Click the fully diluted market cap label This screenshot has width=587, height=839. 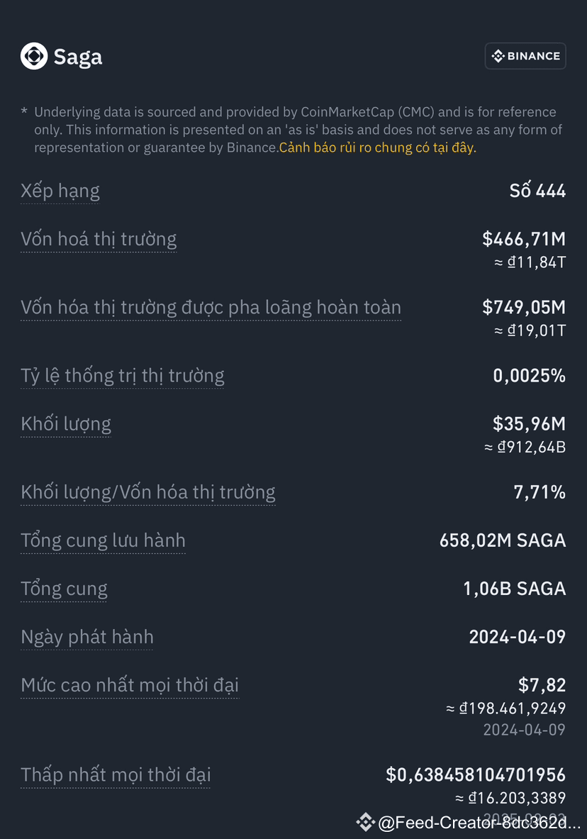(x=210, y=307)
